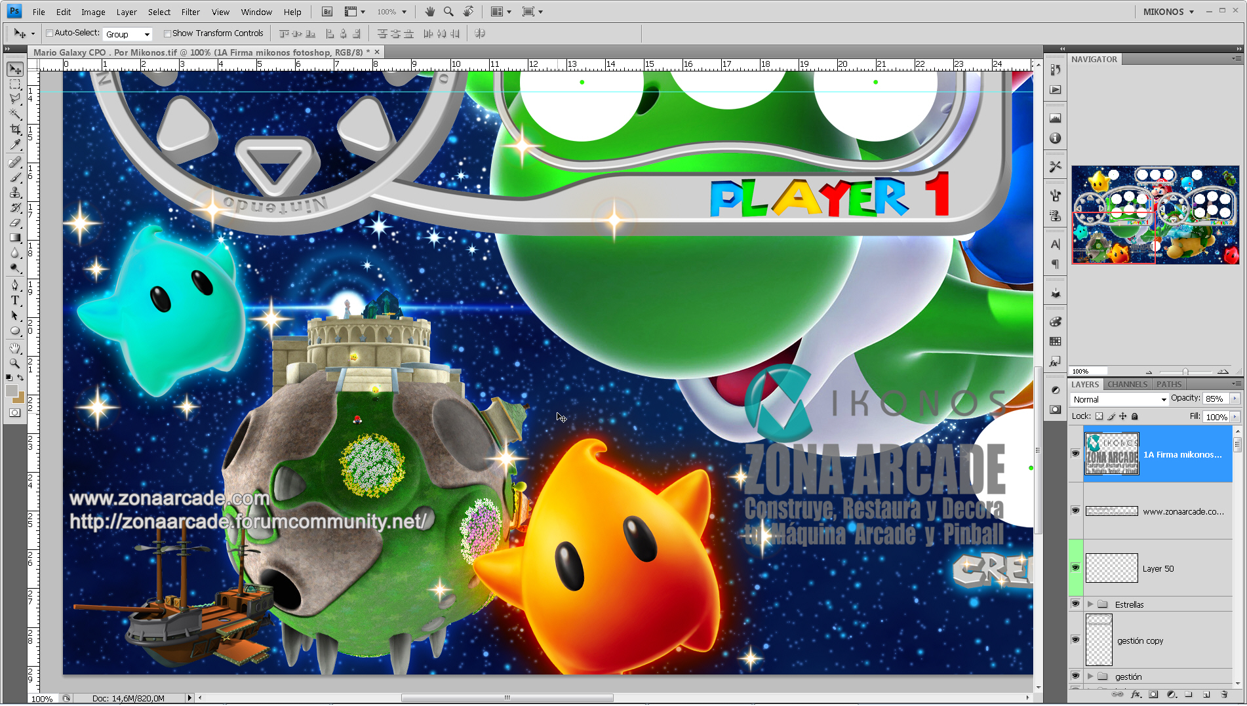The width and height of the screenshot is (1247, 706).
Task: Click the Rotate View tool in application bar
Action: pyautogui.click(x=468, y=12)
